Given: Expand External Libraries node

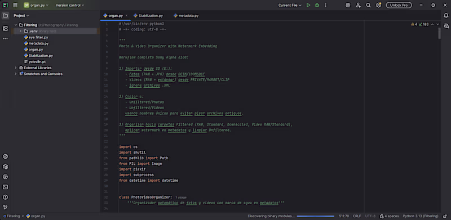Looking at the screenshot, I should click(x=16, y=68).
